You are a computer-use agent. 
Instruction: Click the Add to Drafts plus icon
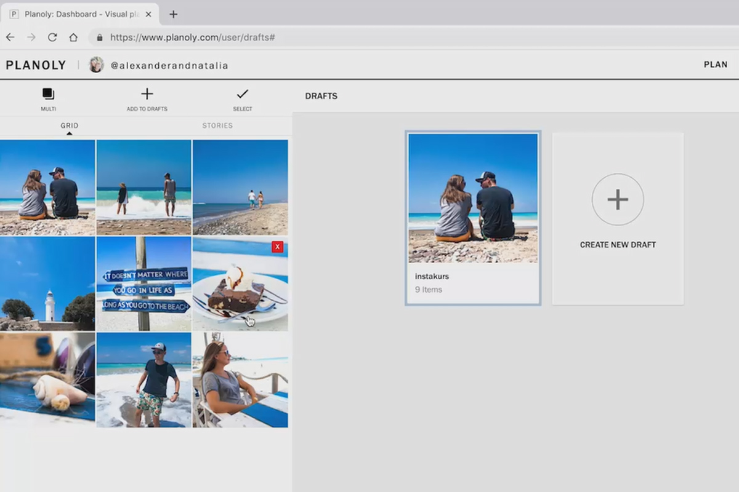tap(147, 94)
